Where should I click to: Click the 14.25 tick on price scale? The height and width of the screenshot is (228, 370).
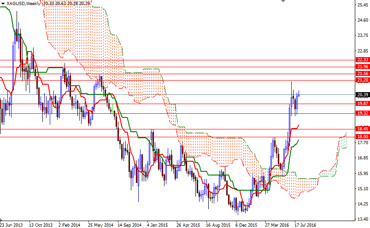coord(362,204)
